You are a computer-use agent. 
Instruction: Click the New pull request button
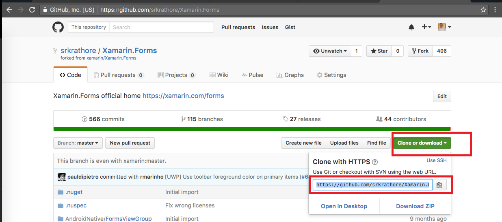click(x=130, y=143)
